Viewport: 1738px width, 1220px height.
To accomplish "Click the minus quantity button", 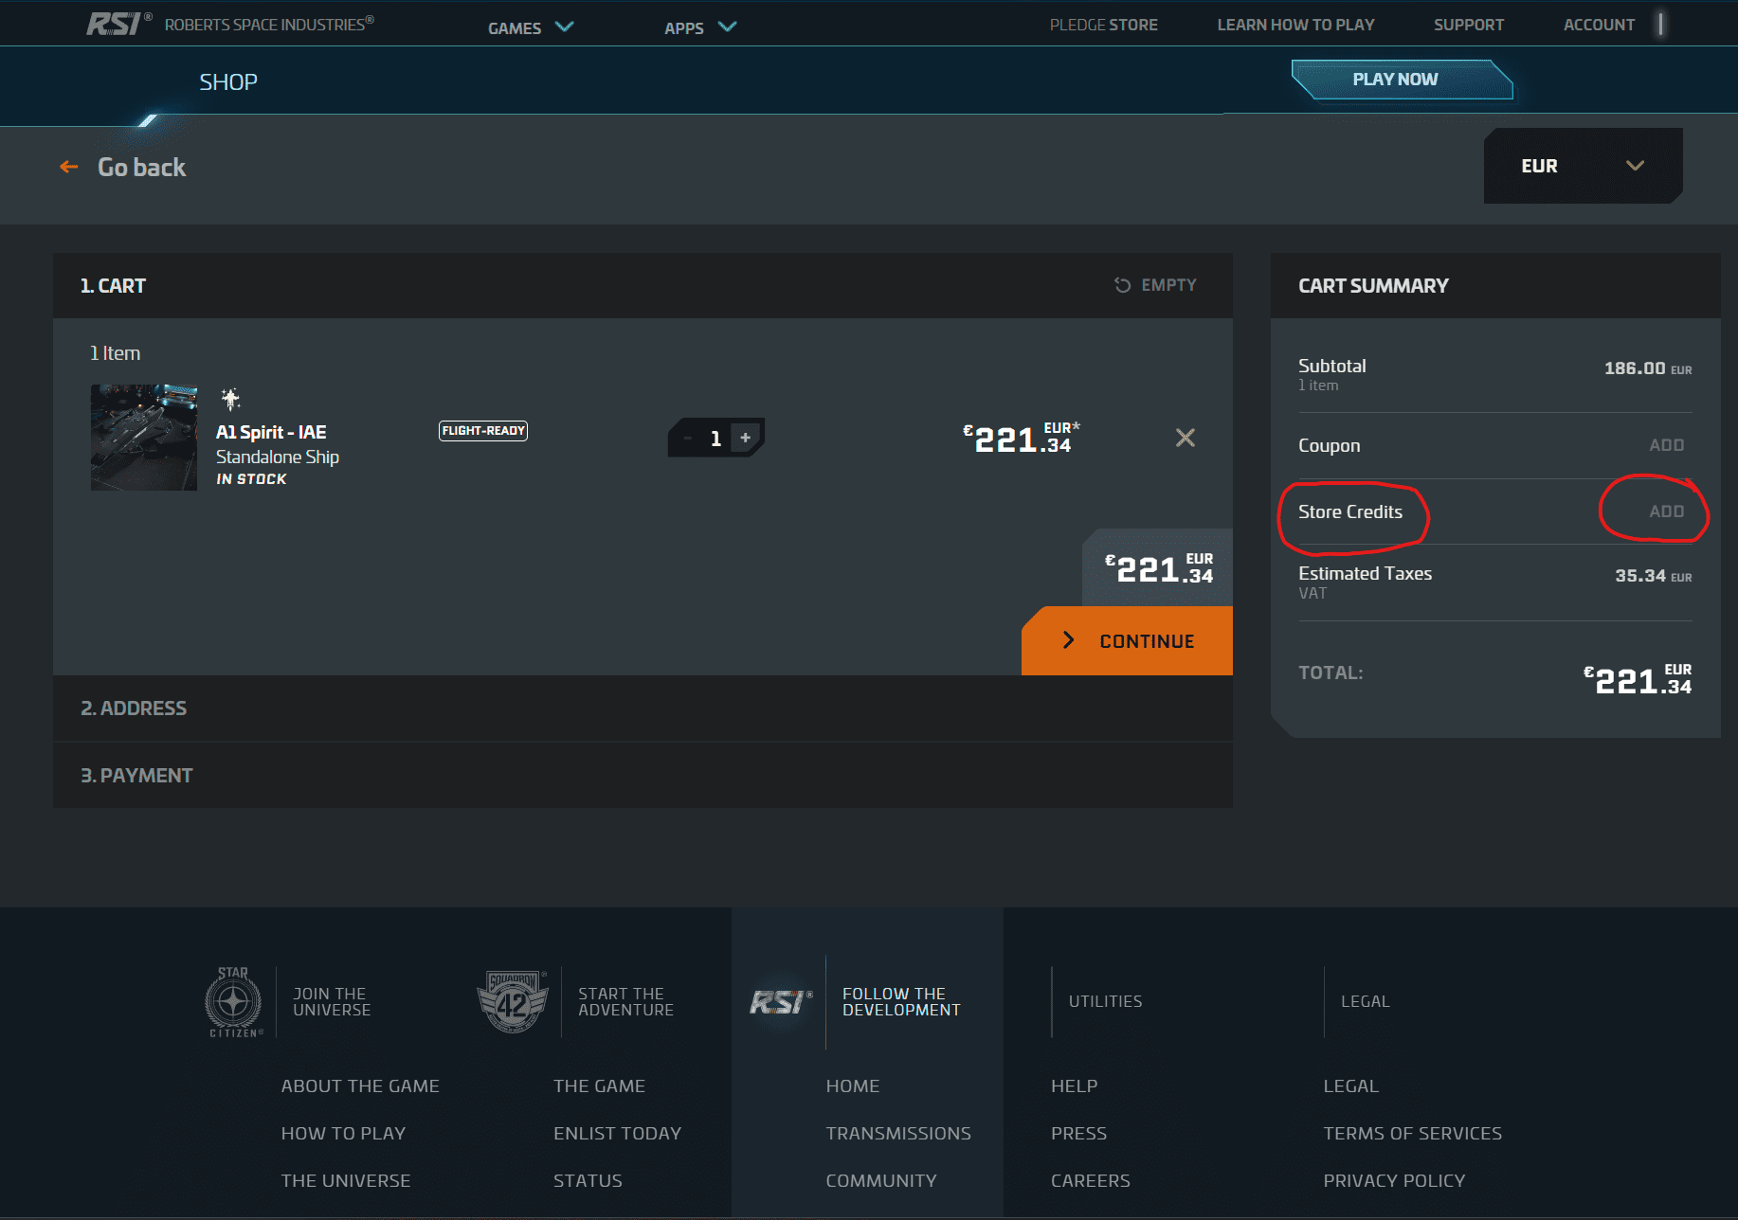I will tap(688, 438).
